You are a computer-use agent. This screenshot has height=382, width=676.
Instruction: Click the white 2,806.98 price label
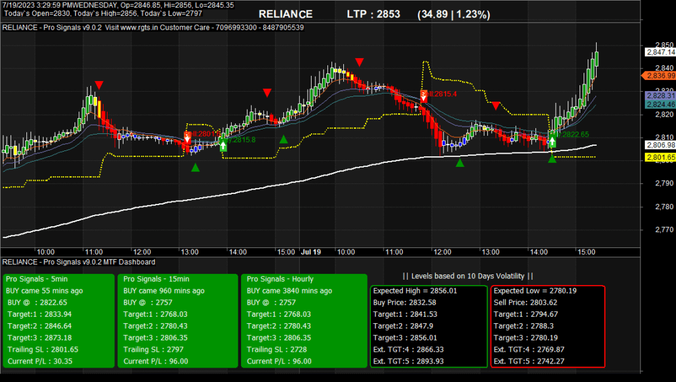tap(660, 145)
